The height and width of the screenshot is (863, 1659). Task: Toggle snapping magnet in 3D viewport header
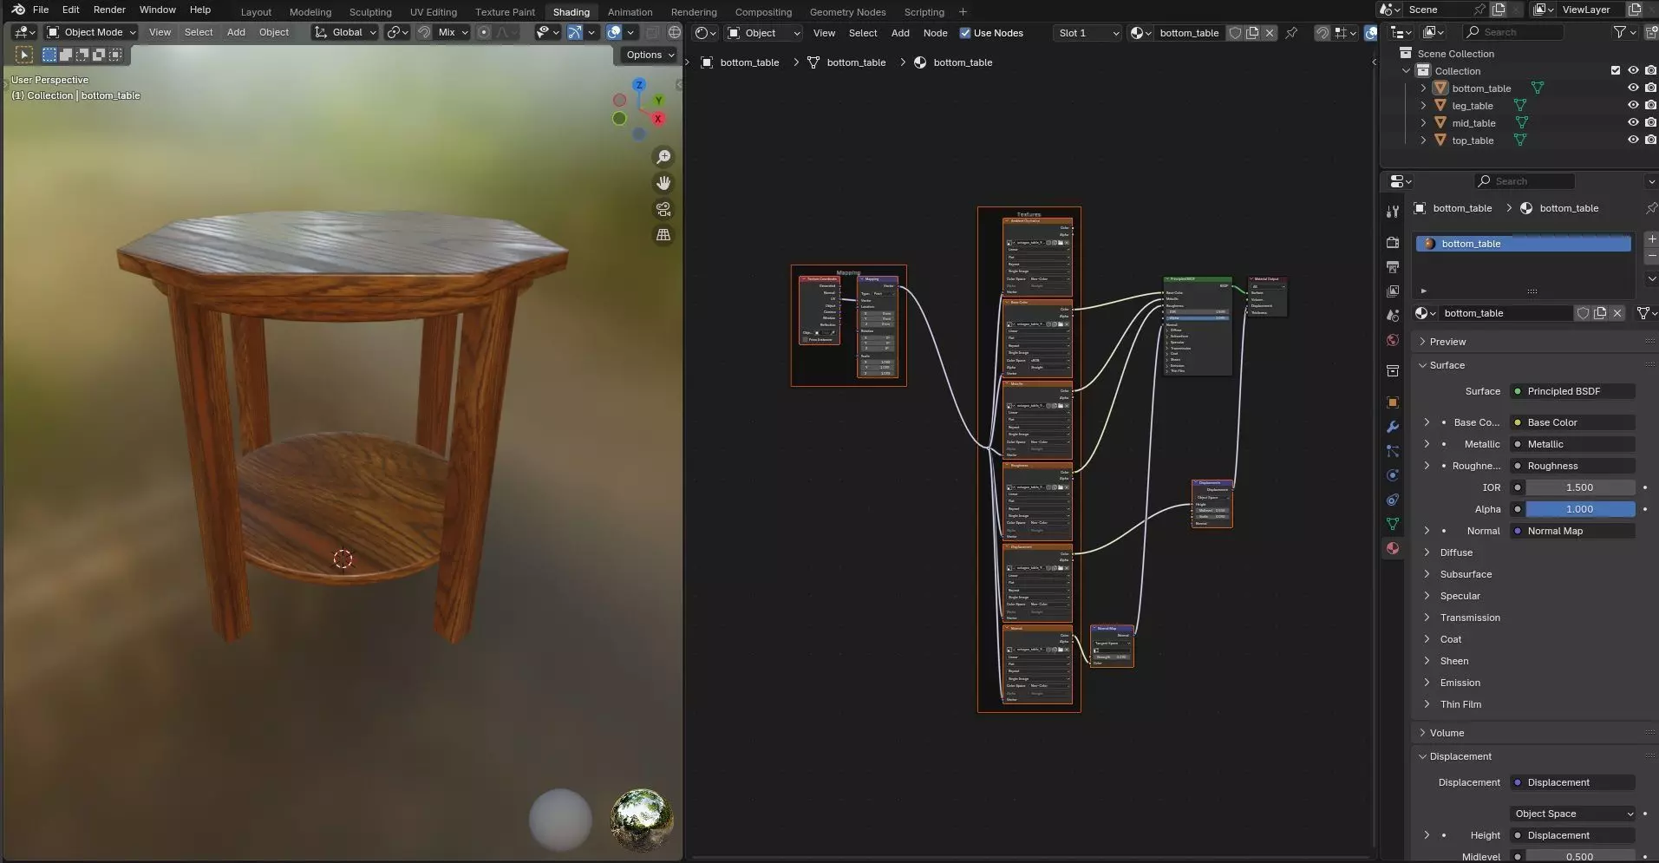click(424, 32)
